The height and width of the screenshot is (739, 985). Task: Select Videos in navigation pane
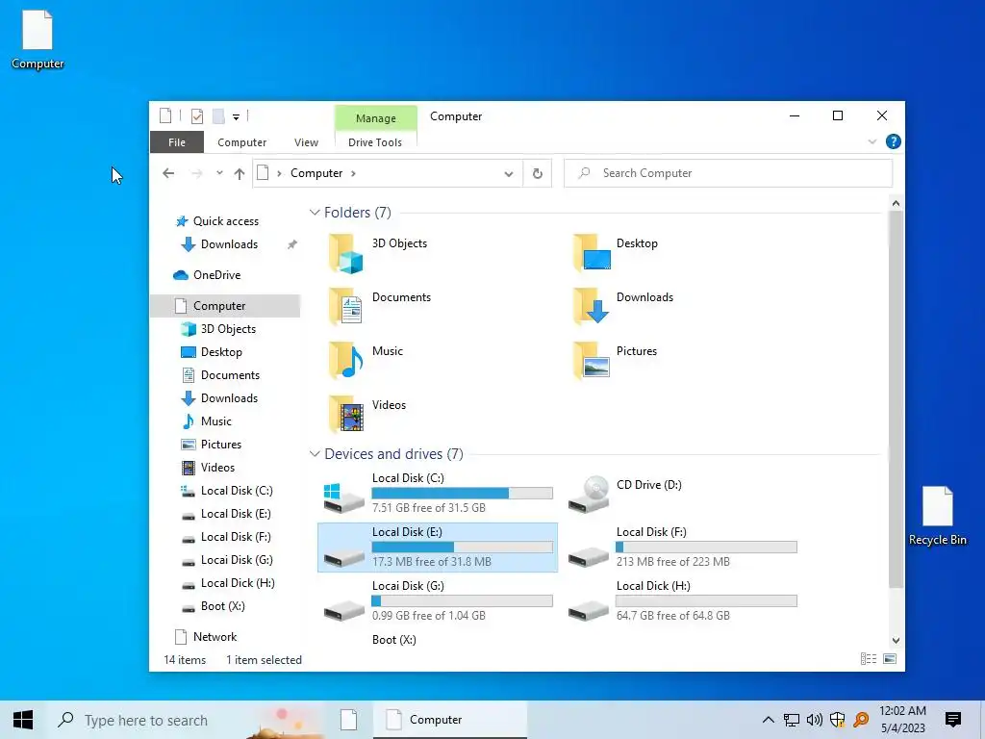click(x=217, y=468)
